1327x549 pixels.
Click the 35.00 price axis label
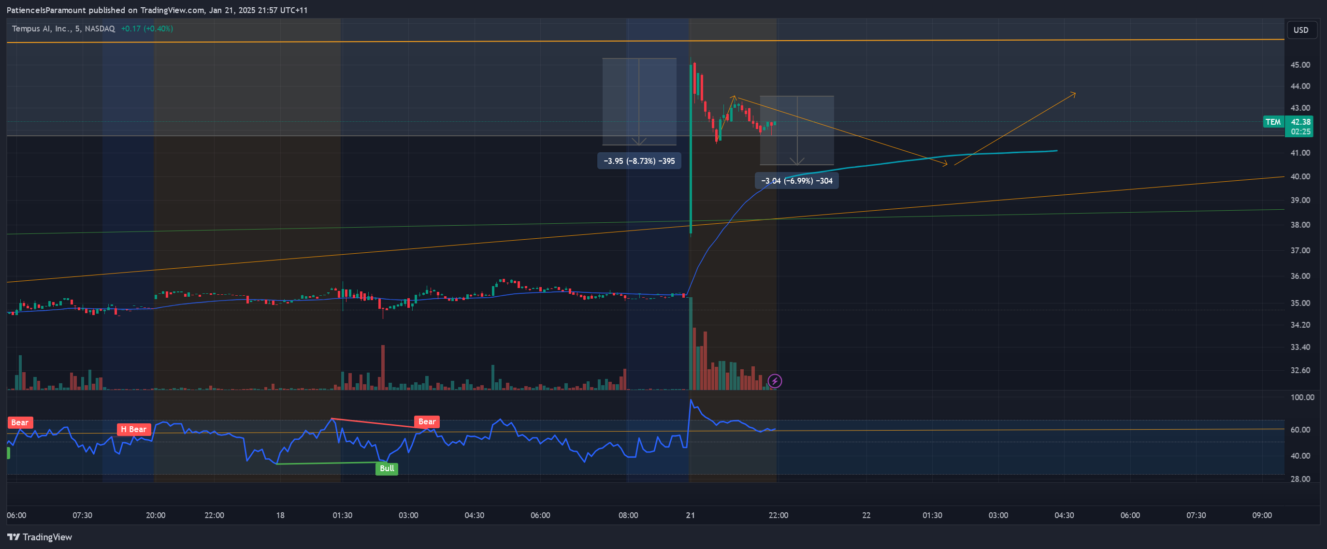1300,303
